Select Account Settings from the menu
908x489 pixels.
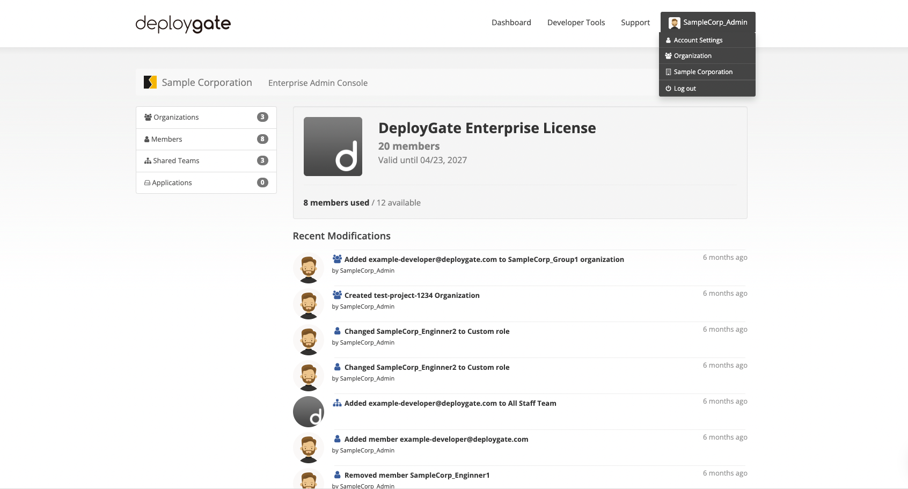click(698, 40)
